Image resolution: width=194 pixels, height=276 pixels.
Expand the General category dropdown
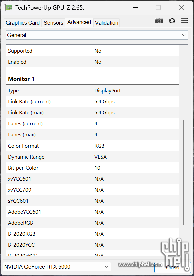click(x=97, y=35)
